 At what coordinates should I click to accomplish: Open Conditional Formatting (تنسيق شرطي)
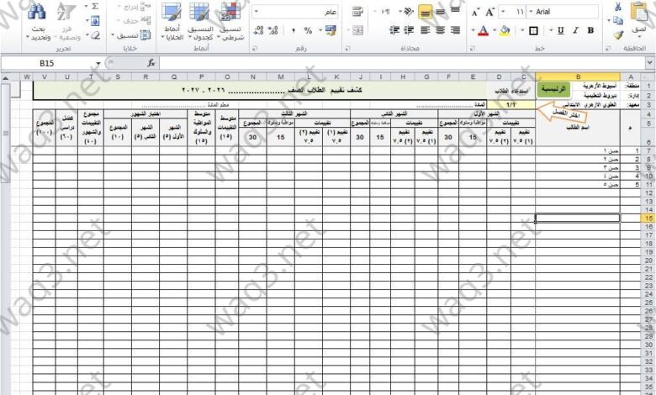tap(230, 21)
